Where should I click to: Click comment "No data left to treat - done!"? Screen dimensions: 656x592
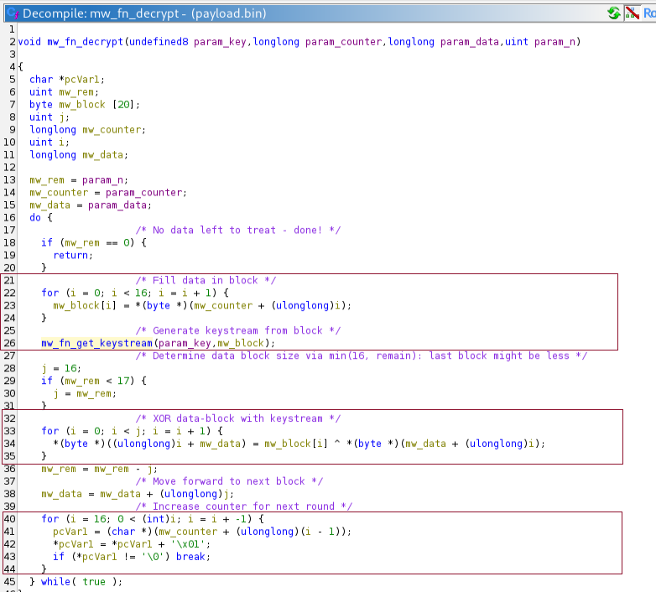pyautogui.click(x=237, y=231)
